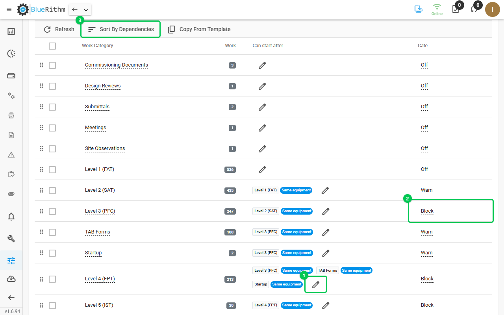Open the equipment icon in sidebar
The width and height of the screenshot is (504, 315).
tap(11, 76)
